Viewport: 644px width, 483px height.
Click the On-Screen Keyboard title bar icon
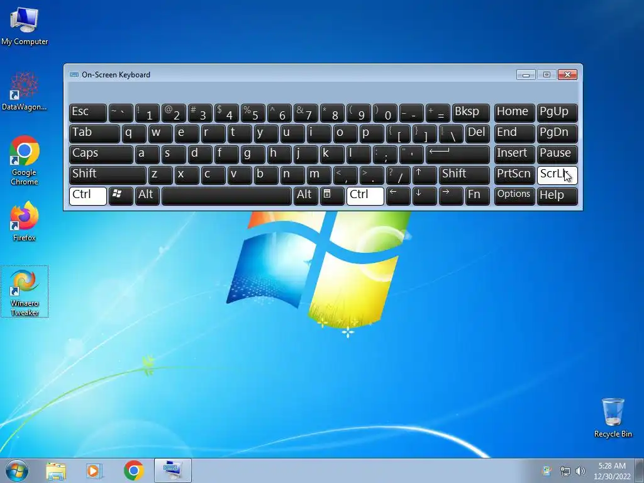pyautogui.click(x=74, y=74)
